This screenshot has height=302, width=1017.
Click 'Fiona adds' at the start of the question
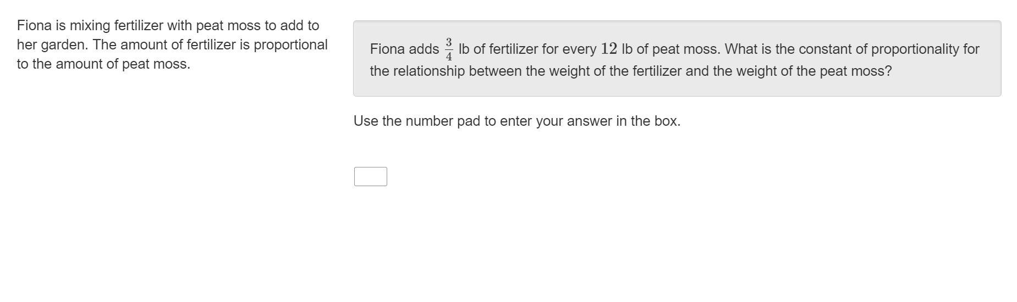click(404, 49)
